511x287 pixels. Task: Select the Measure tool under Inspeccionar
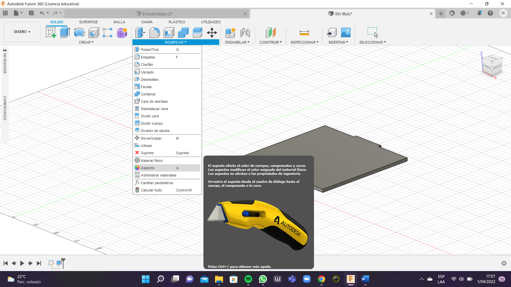304,33
